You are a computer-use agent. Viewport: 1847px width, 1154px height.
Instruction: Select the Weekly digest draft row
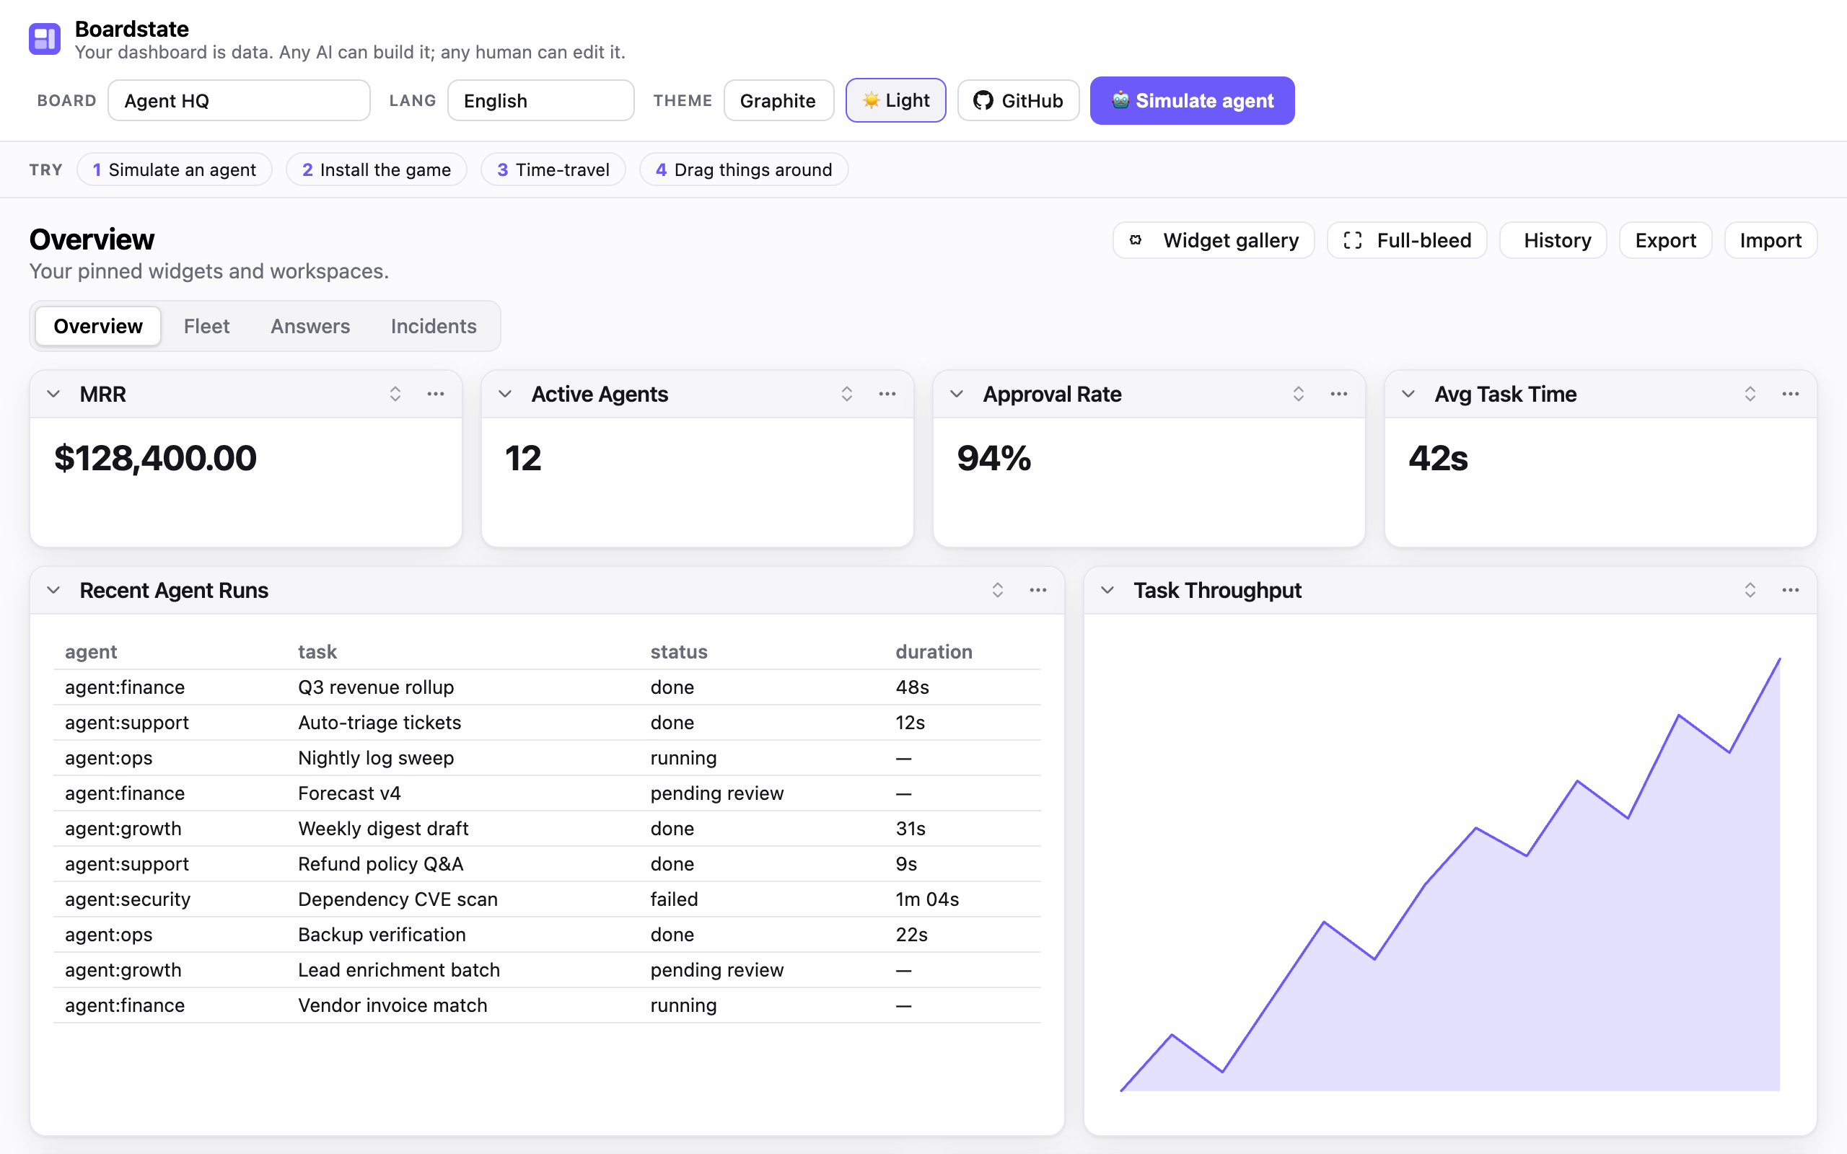click(x=547, y=828)
